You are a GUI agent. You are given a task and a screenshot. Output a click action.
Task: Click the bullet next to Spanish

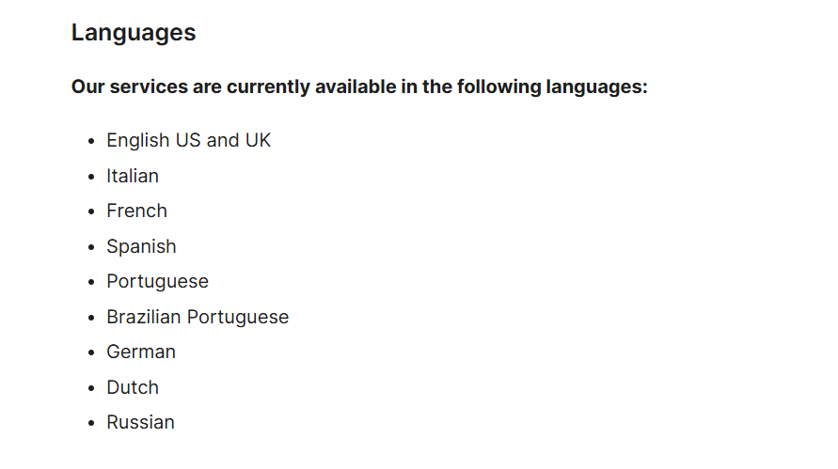click(x=91, y=247)
